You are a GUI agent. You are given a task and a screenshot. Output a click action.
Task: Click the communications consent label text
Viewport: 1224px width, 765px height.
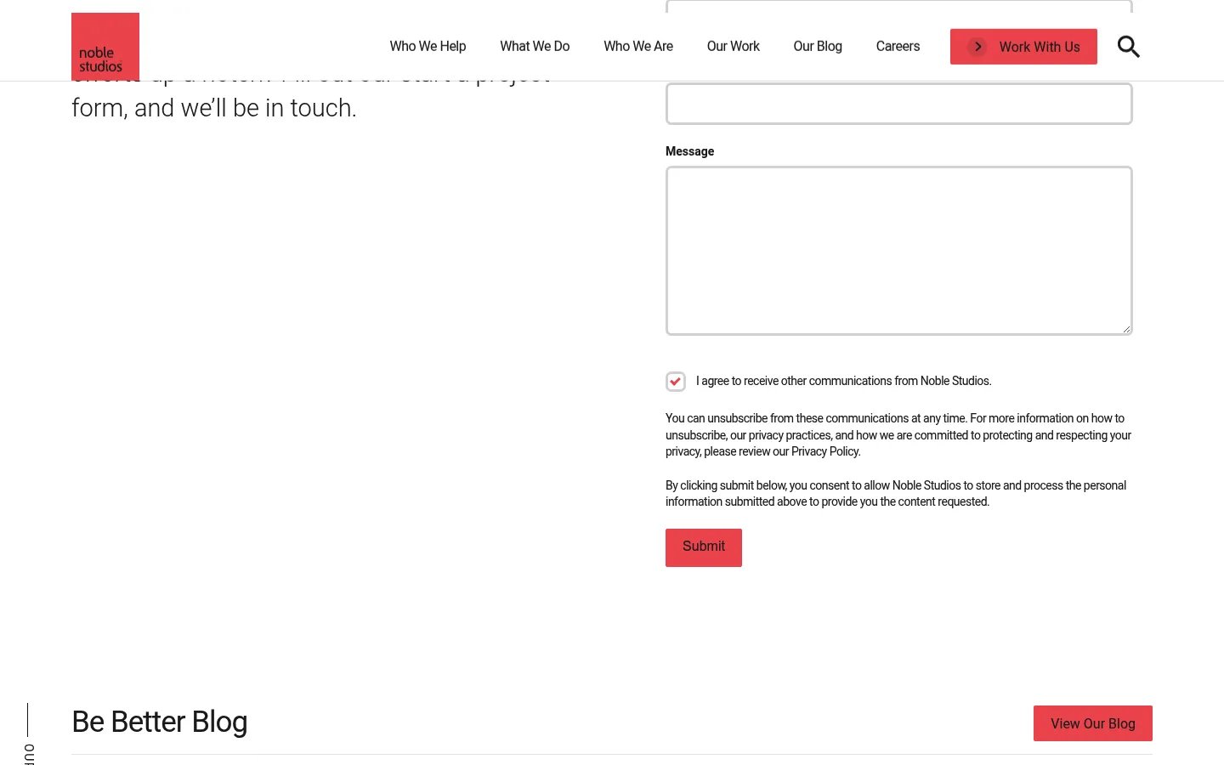[843, 381]
